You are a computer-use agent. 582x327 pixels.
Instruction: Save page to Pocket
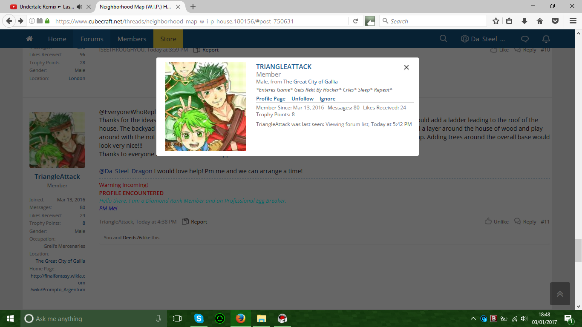pyautogui.click(x=555, y=21)
